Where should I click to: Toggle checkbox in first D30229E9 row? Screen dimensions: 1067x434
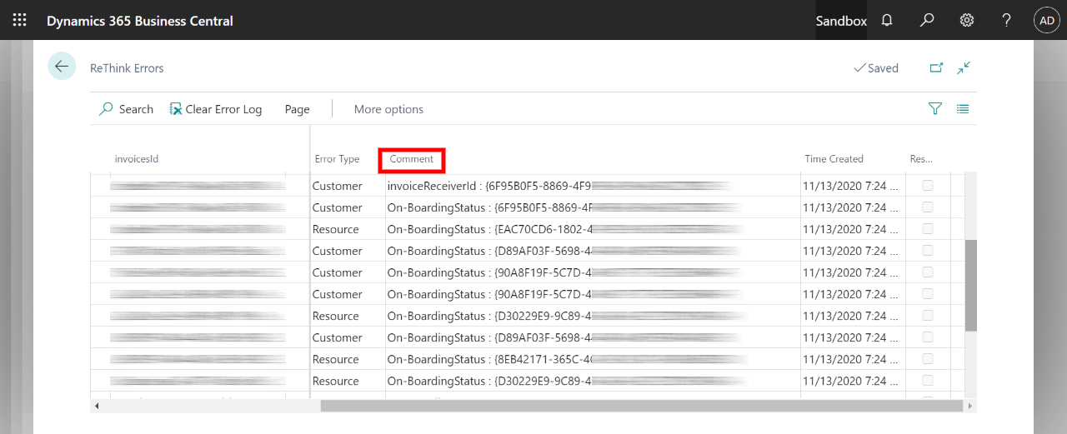(928, 316)
